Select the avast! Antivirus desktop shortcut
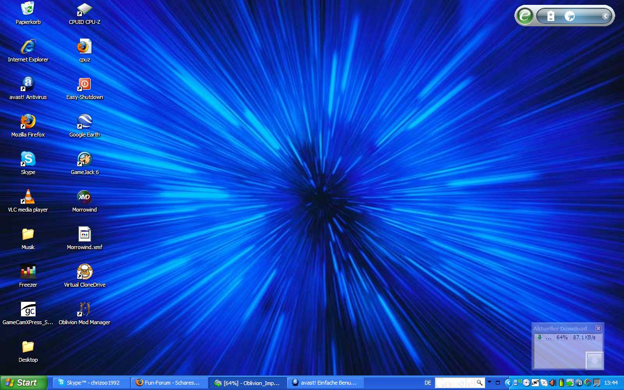The width and height of the screenshot is (624, 390). (x=28, y=84)
